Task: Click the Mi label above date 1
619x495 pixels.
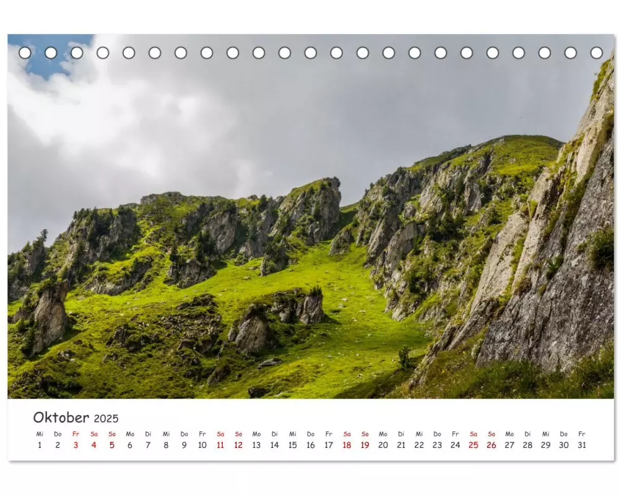Action: 40,434
